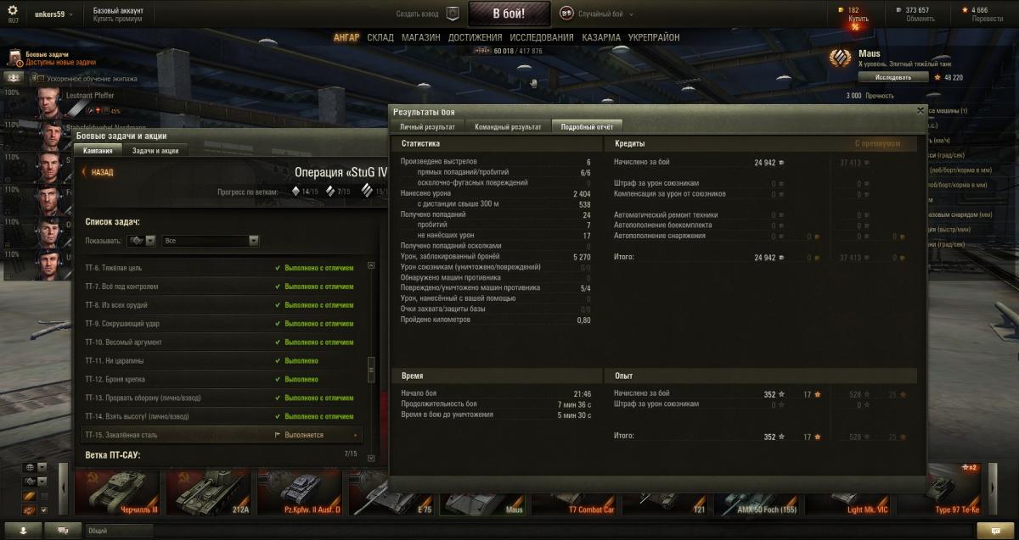This screenshot has height=540, width=1019.
Task: Click the nation globe filter icon
Action: coord(30,467)
